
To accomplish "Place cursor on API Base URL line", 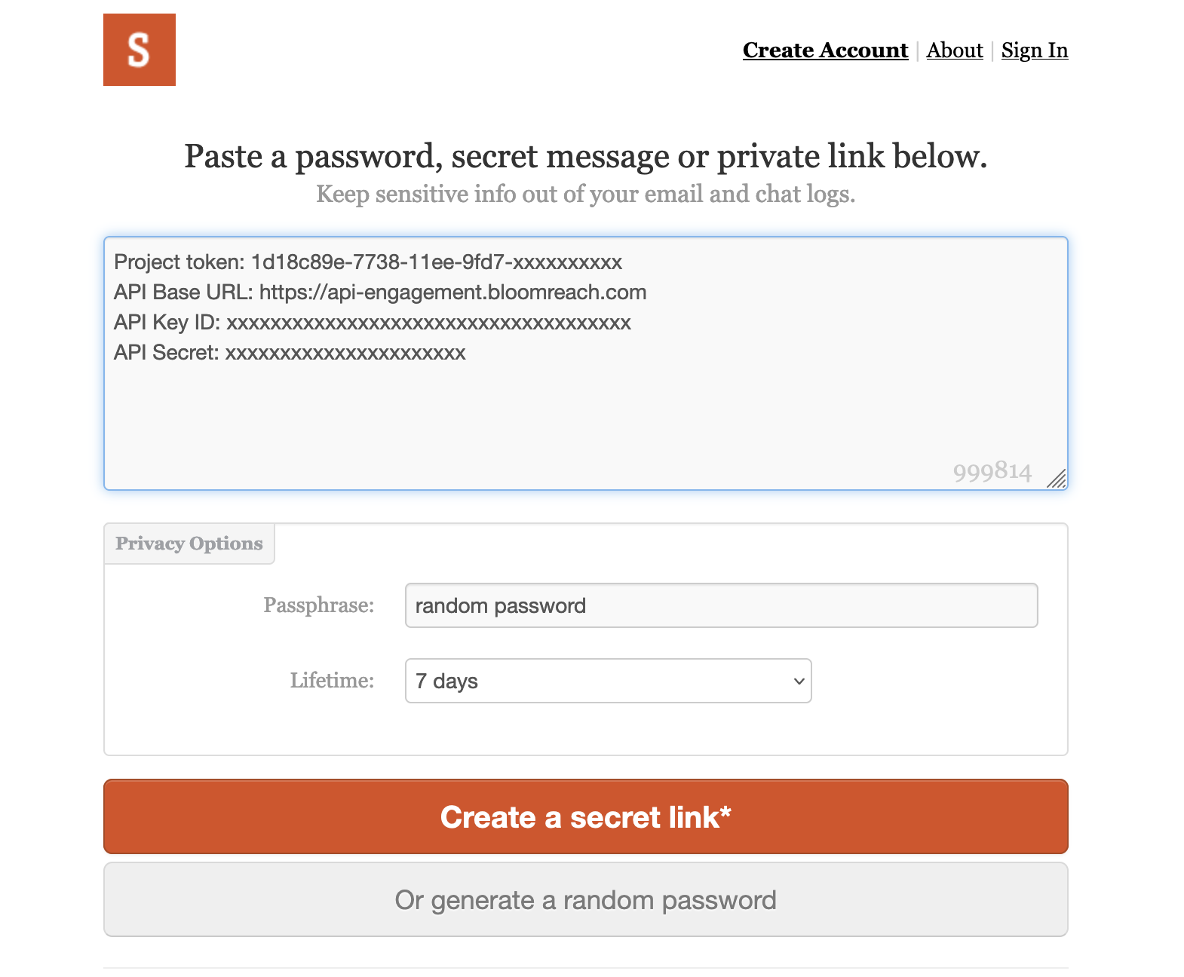I will pos(380,292).
